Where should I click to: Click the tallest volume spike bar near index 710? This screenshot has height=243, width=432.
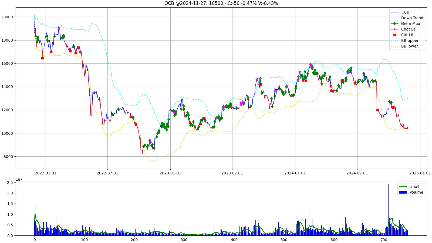point(388,210)
